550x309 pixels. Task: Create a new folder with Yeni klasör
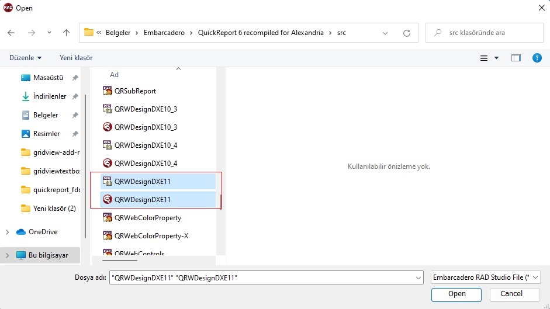[x=76, y=57]
